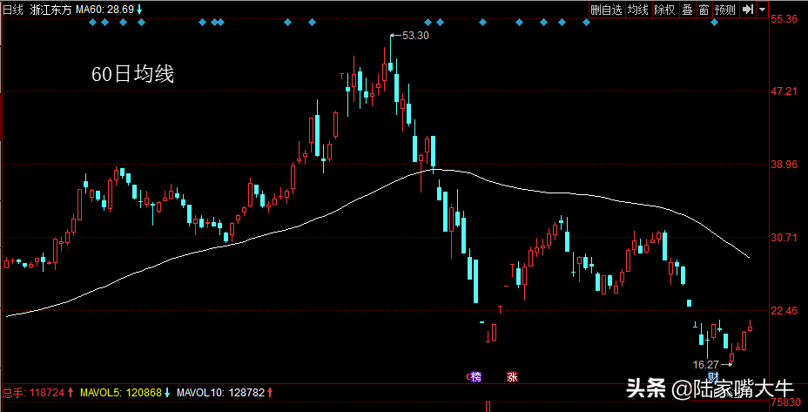
Task: Click the 窗 window icon button
Action: (704, 10)
